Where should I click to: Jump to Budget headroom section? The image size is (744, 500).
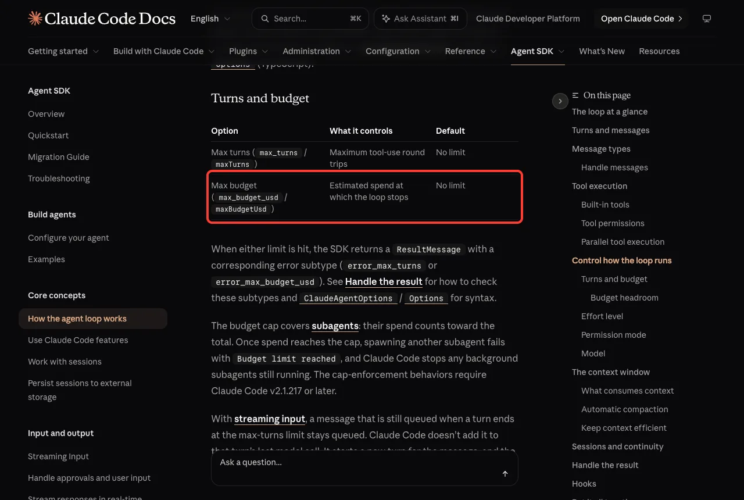(x=624, y=298)
